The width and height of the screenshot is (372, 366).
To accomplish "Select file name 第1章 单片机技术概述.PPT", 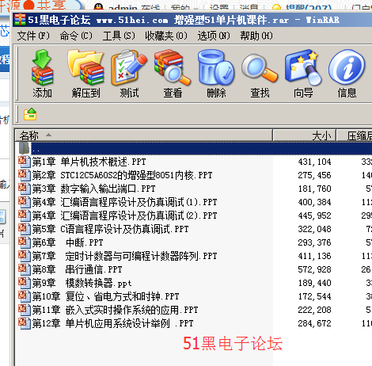I will (89, 162).
